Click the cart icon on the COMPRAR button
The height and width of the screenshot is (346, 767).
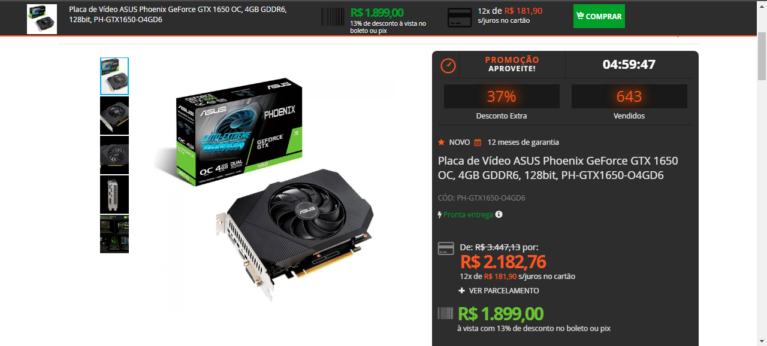pyautogui.click(x=580, y=16)
